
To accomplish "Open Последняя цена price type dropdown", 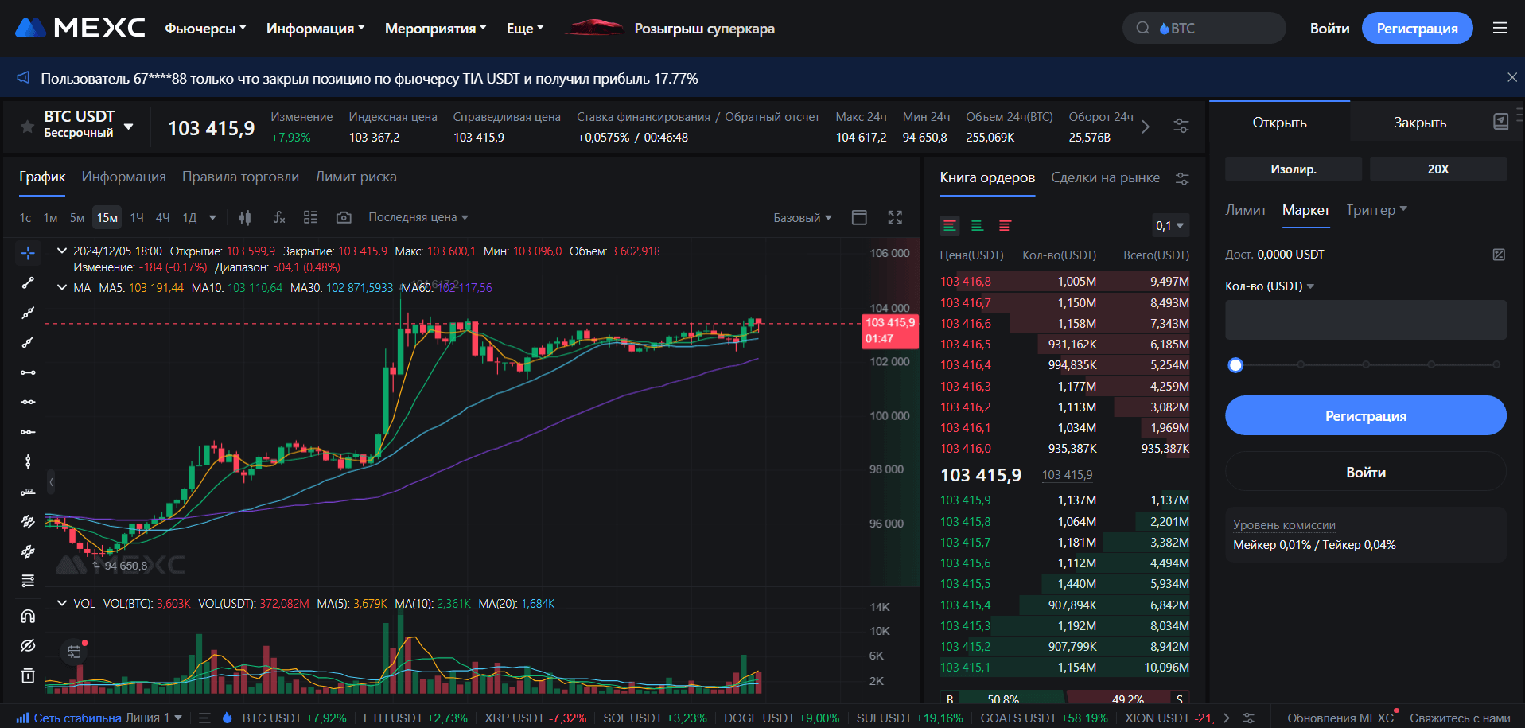I will click(418, 217).
